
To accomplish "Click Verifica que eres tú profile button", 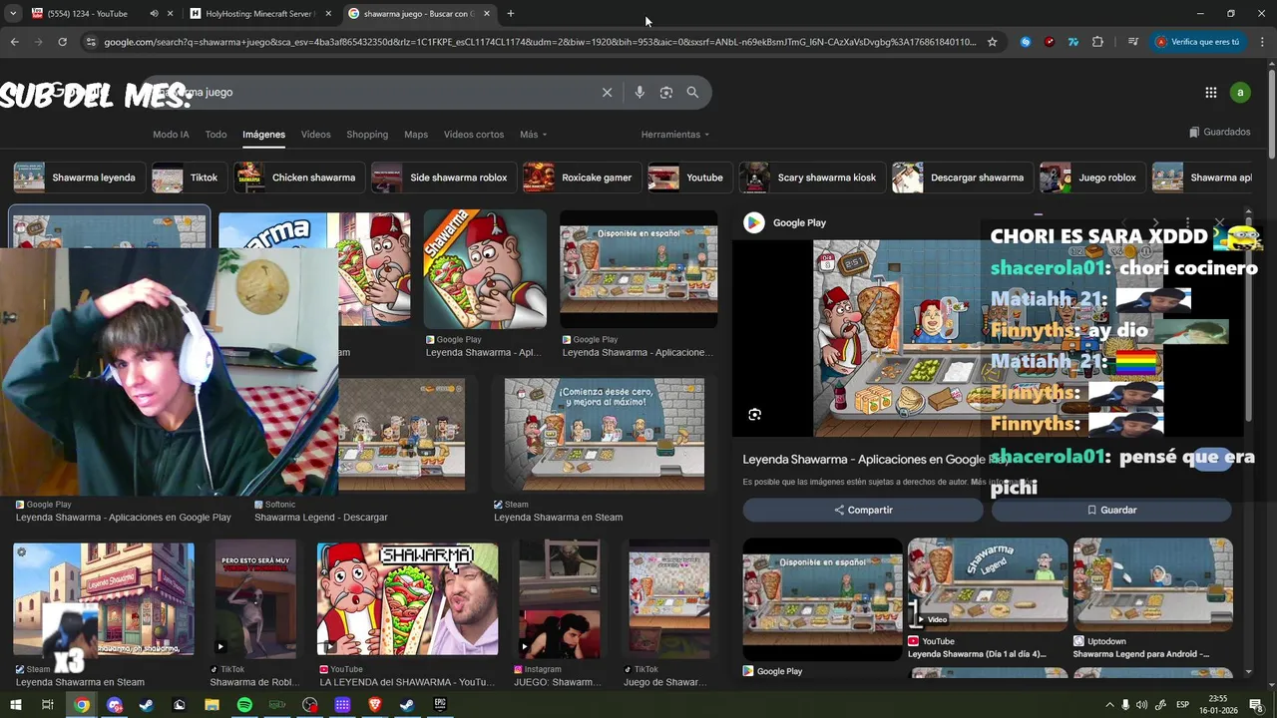I will tap(1197, 42).
